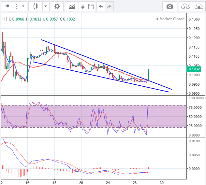
Task: Open the interval options three-dot menu
Action: tap(17, 6)
